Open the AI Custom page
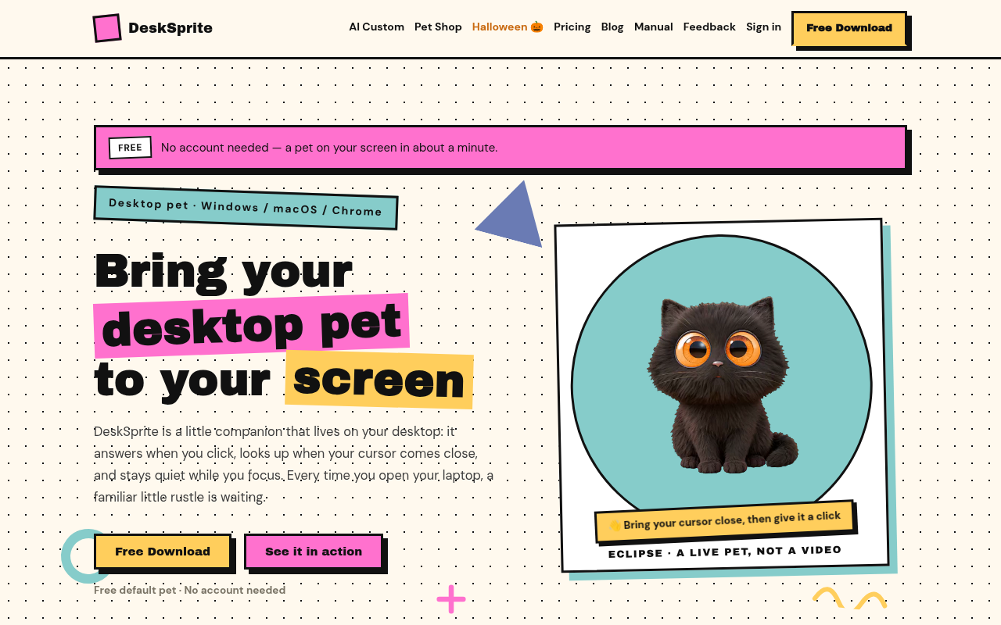 coord(376,27)
